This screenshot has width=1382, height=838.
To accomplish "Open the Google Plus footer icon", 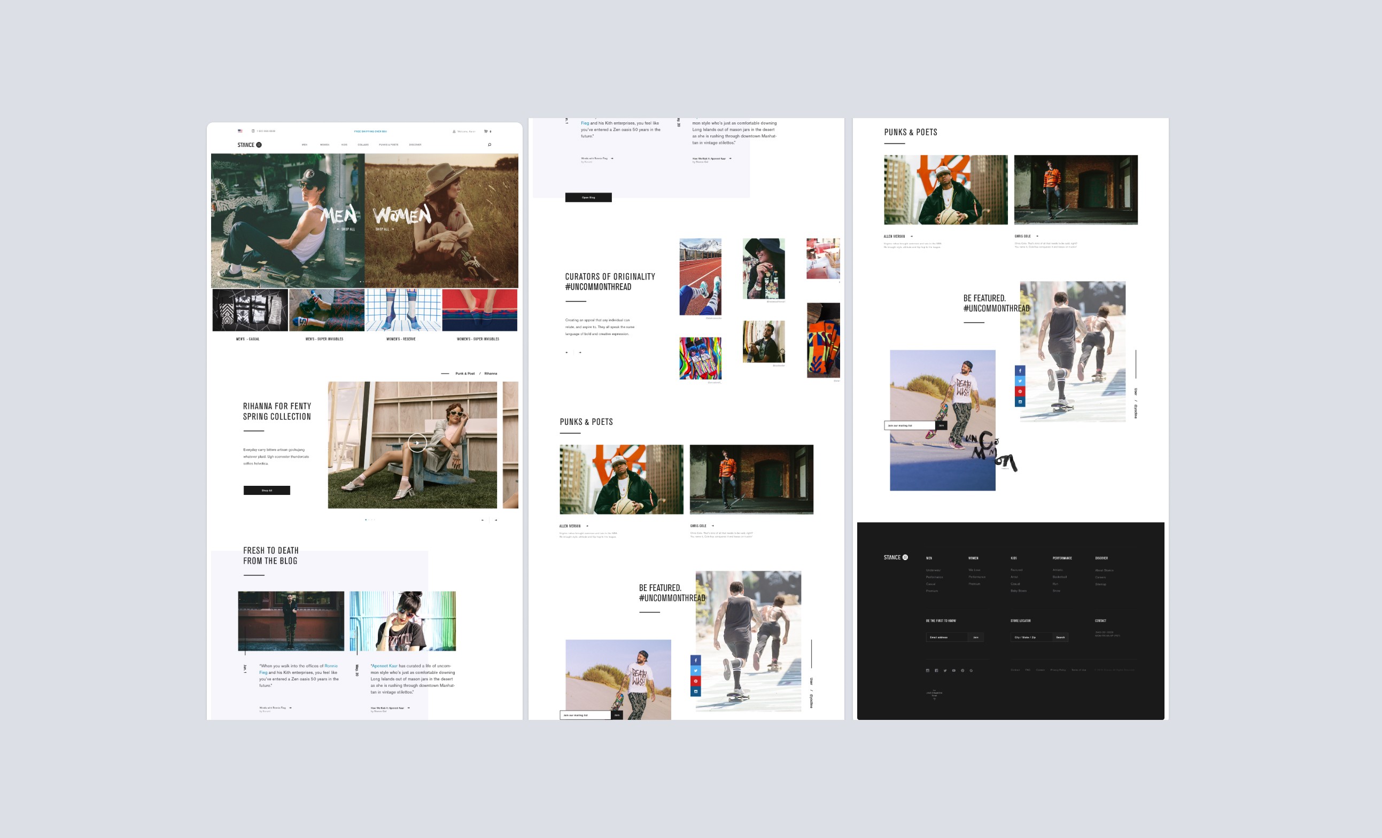I will (x=972, y=671).
